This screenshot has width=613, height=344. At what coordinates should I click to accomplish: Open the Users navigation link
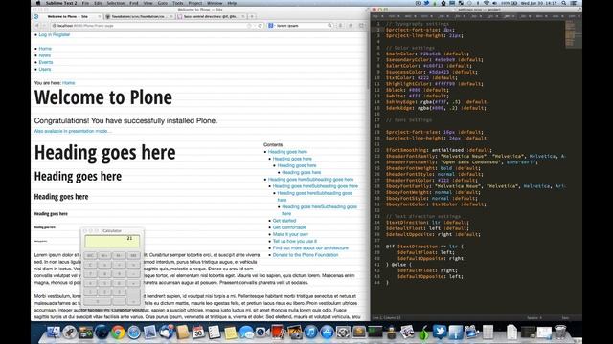click(x=45, y=69)
